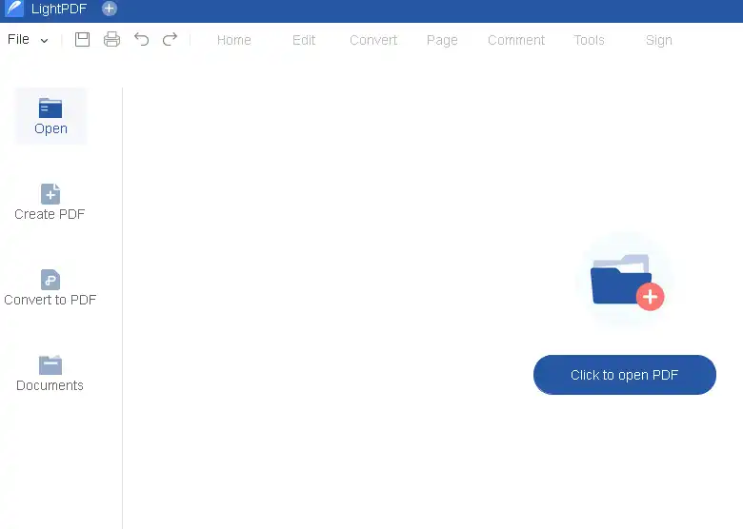Switch to the Tools tab

pos(589,40)
